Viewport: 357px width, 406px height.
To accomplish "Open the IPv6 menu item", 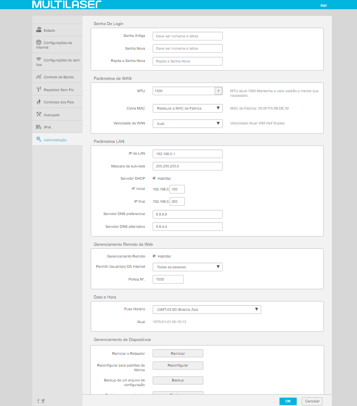I will [x=57, y=127].
